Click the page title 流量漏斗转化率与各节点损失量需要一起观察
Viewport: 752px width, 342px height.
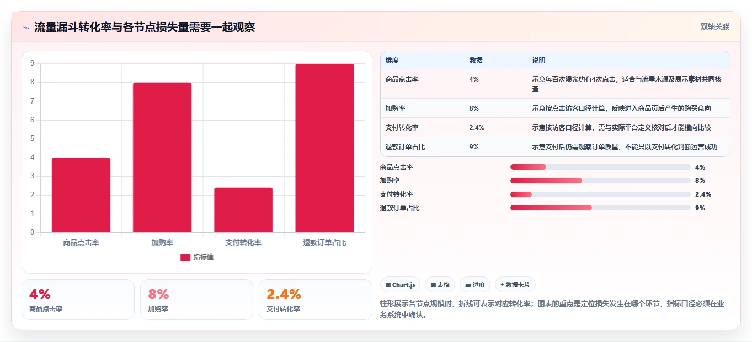click(145, 28)
